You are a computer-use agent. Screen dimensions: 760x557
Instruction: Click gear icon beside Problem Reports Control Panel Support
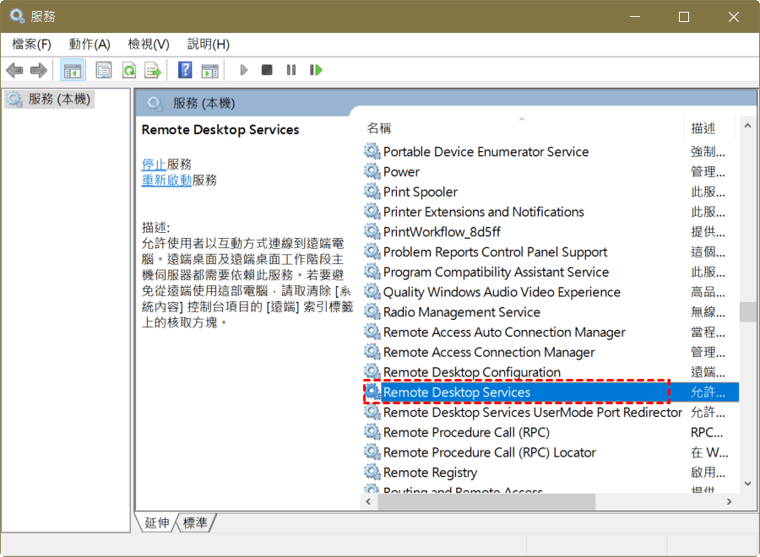(372, 251)
